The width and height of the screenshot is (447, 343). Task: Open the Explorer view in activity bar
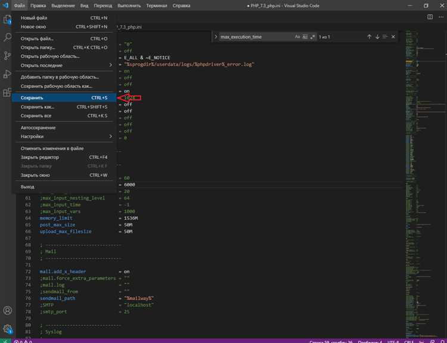coord(7,20)
